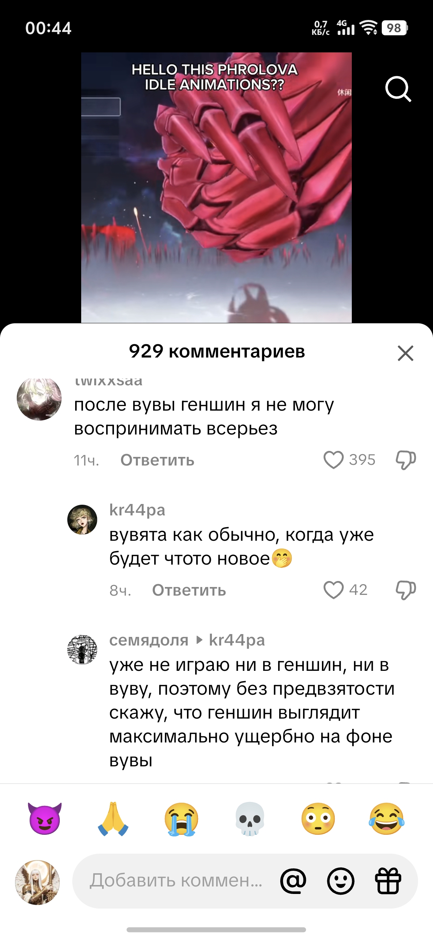The image size is (433, 941).
Task: Insert the purple devil emoji
Action: [45, 819]
